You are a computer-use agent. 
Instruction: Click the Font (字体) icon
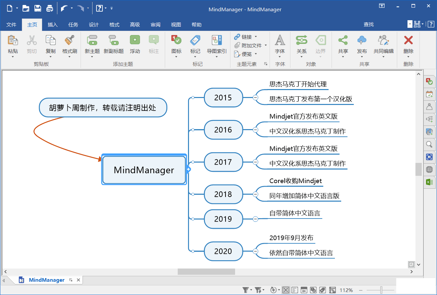click(280, 40)
